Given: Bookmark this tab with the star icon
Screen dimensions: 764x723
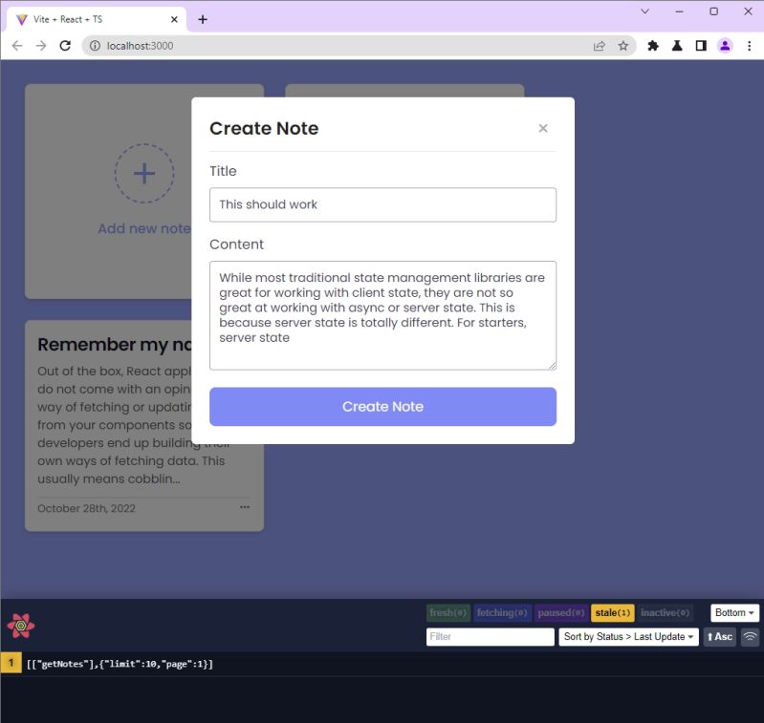Looking at the screenshot, I should (623, 46).
